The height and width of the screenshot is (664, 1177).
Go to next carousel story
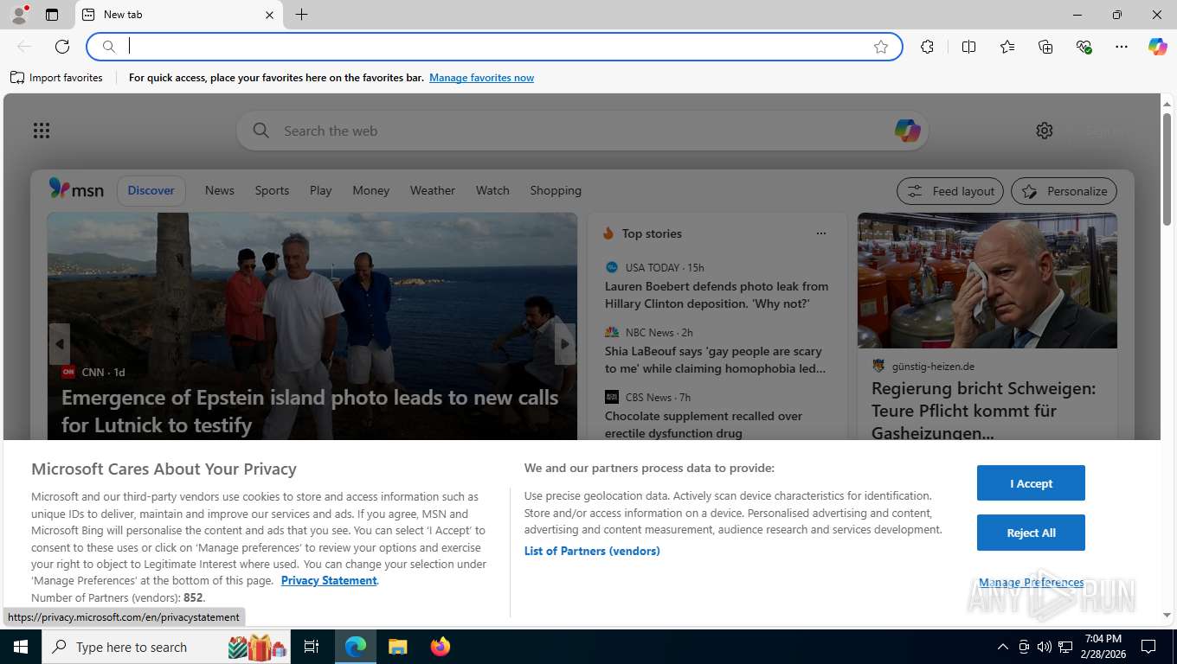[x=565, y=344]
